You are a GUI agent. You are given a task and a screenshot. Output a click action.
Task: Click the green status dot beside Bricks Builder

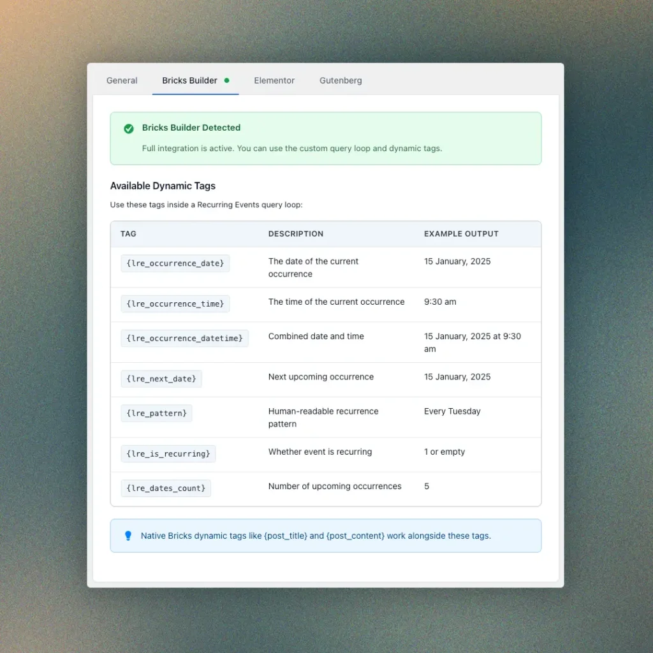(x=228, y=80)
